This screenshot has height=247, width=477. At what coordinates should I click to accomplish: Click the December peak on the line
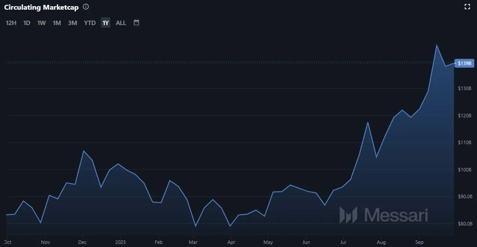tap(83, 151)
